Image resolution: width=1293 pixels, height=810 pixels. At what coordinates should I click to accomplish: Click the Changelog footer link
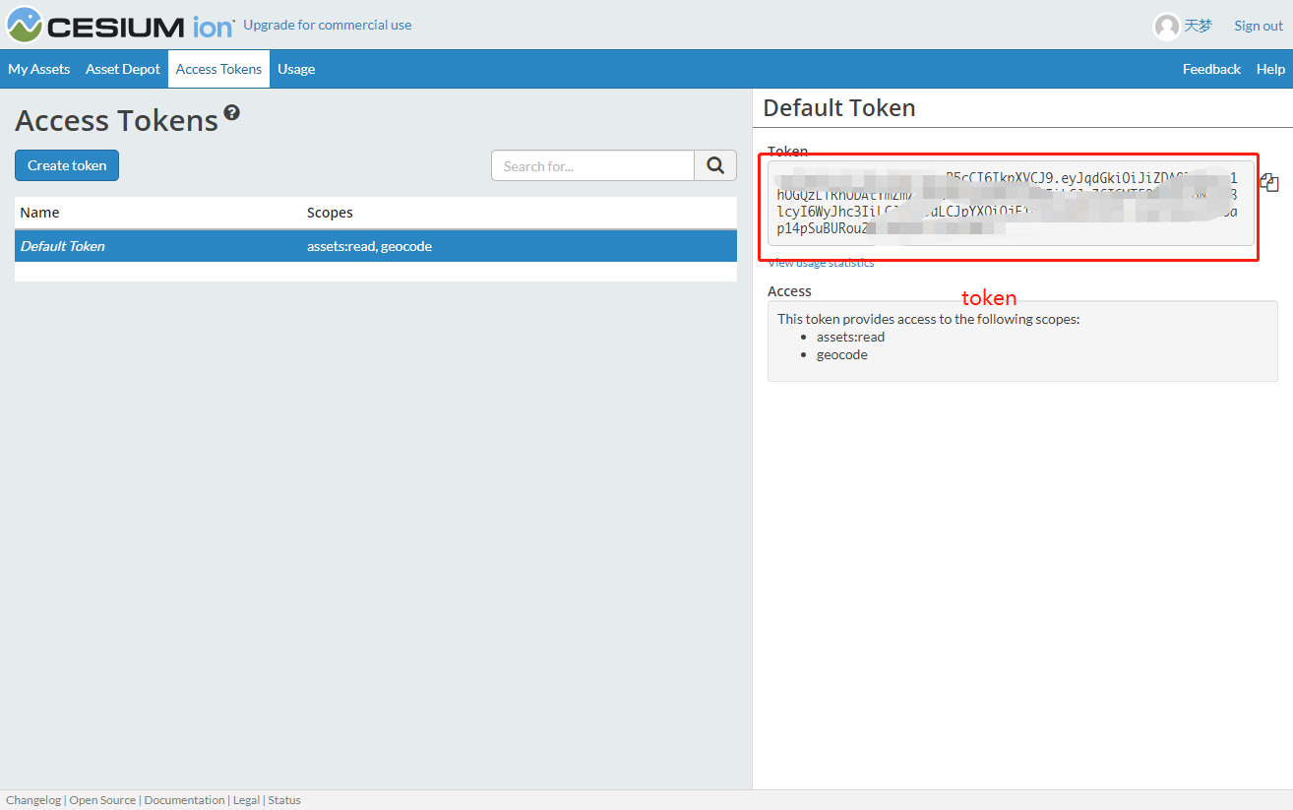tap(32, 800)
